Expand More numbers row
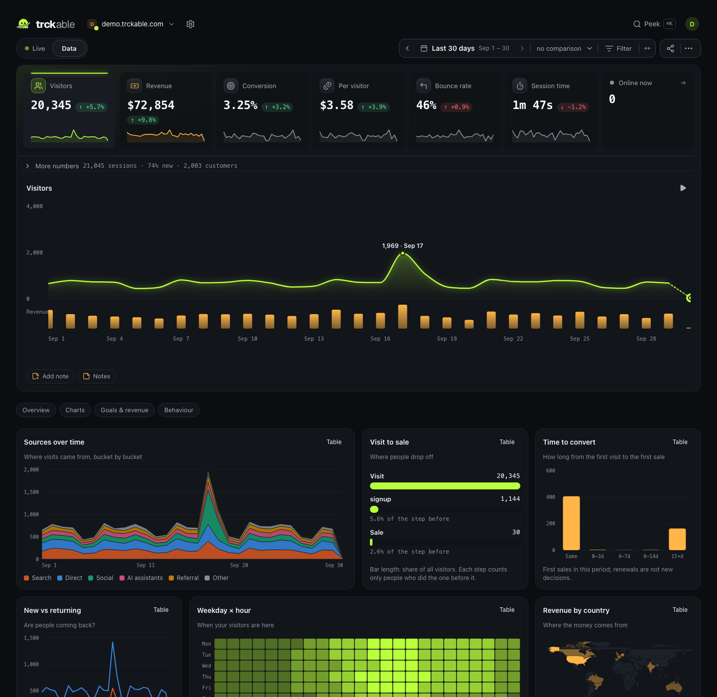Viewport: 717px width, 697px height. pos(358,166)
